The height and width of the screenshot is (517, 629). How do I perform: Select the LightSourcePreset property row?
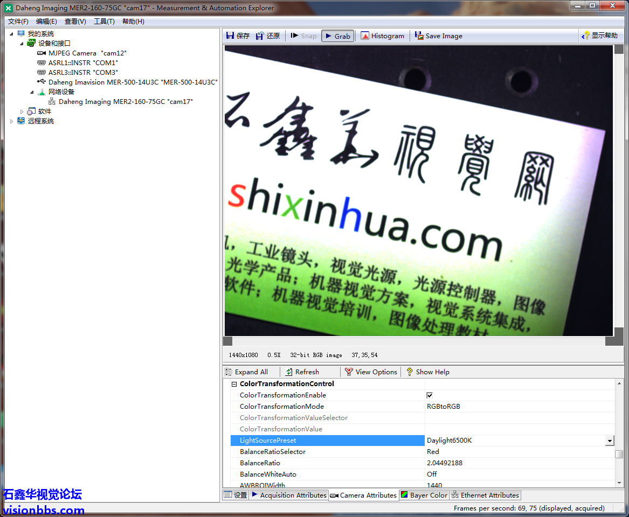click(422, 441)
